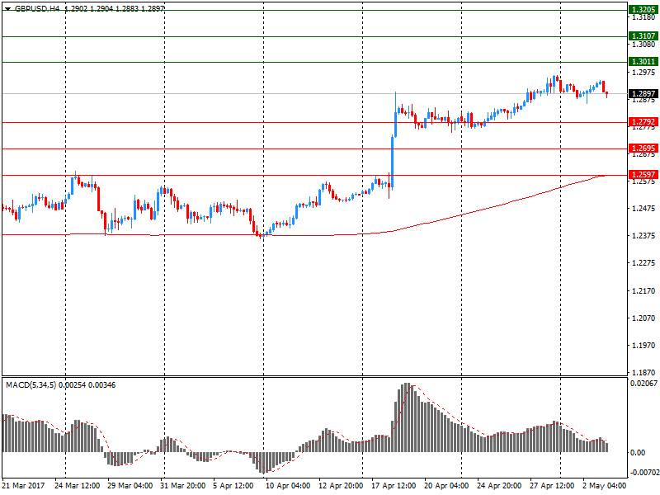Click the 29 Mar 04:00 date label
The height and width of the screenshot is (495, 660).
pos(130,486)
